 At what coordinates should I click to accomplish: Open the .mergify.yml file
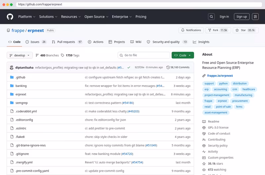coord(24,162)
